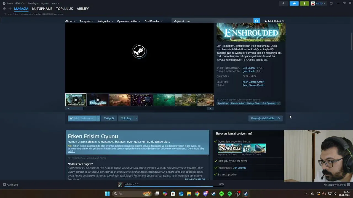353x198 pixels.
Task: Click the Açık Dünya tag
Action: pyautogui.click(x=223, y=103)
